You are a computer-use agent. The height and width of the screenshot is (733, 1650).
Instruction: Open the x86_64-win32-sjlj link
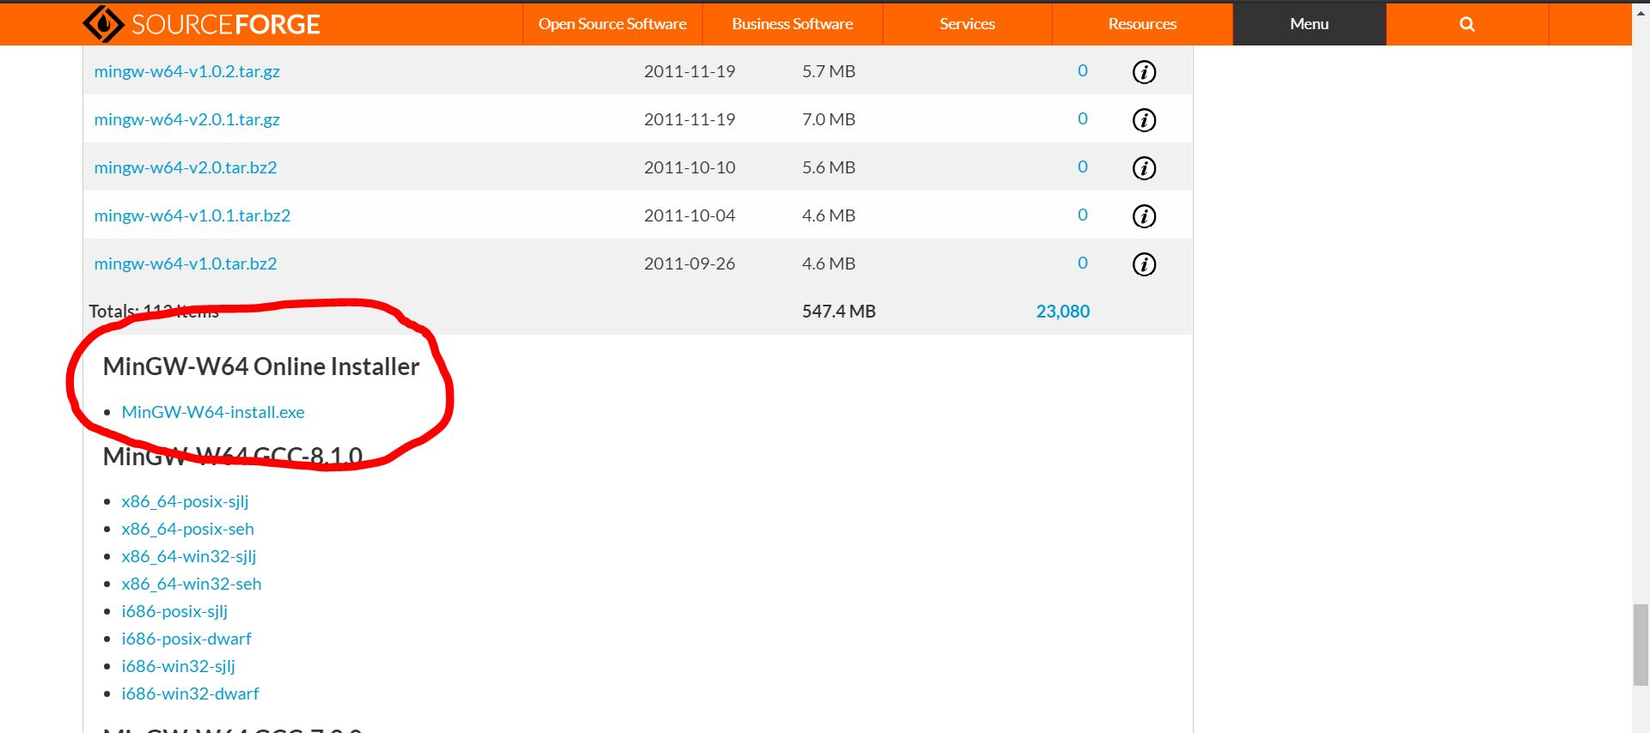[x=188, y=556]
